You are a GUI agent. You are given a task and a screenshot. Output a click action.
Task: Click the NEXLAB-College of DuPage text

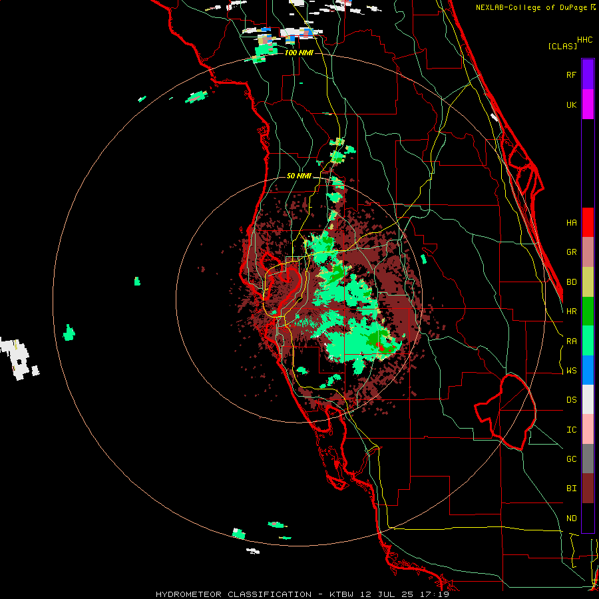coord(531,7)
